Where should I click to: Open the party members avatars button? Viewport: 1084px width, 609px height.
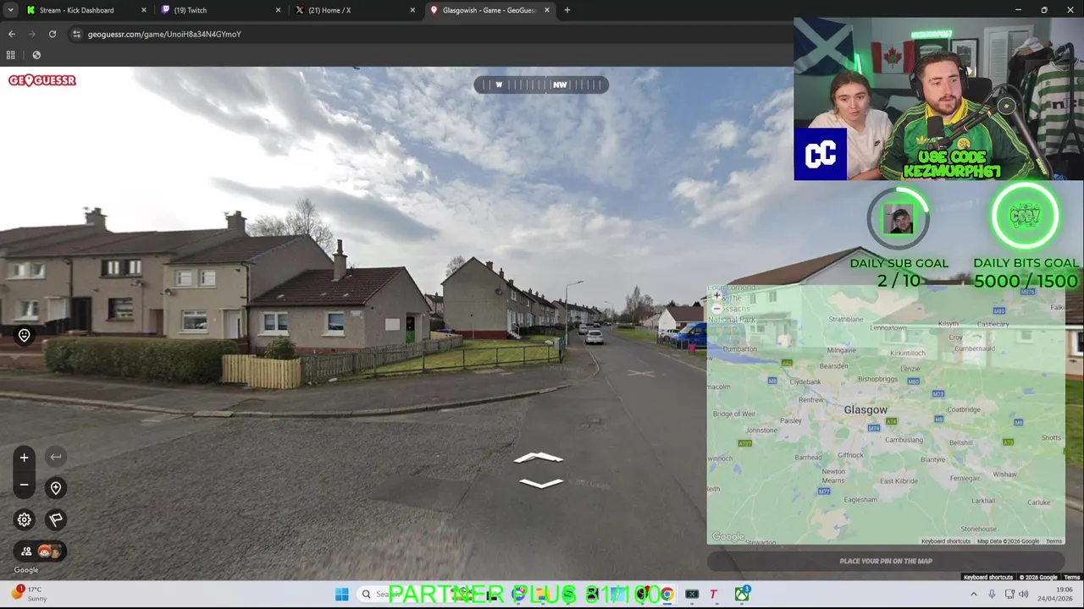point(41,551)
